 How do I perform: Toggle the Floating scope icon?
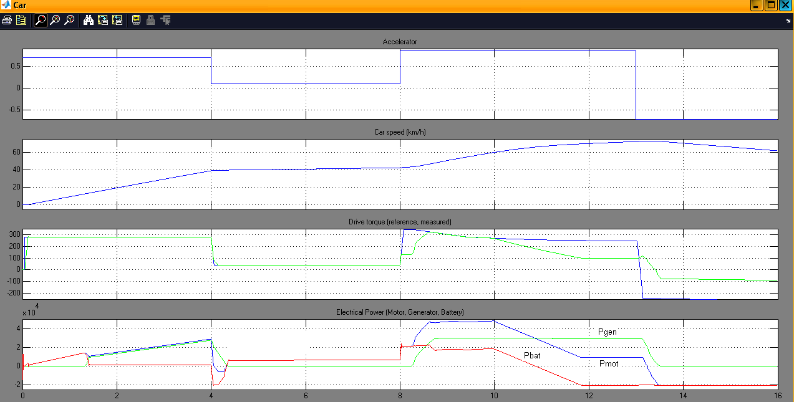pos(136,20)
